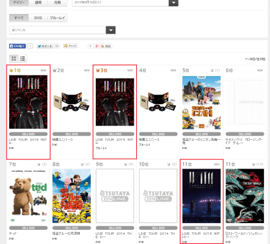Screen dimensions: 270x244
Task: Open rank 8 Minions yellow cover thumbnail
Action: pyautogui.click(x=72, y=196)
